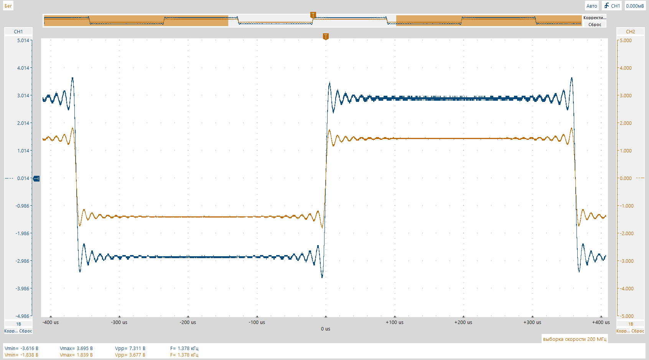This screenshot has height=360, width=649.
Task: Click the 3.014 value on CH1 scale
Action: [x=23, y=95]
